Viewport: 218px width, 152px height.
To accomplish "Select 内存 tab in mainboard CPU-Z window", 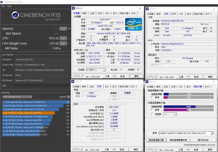I will click(x=173, y=14).
